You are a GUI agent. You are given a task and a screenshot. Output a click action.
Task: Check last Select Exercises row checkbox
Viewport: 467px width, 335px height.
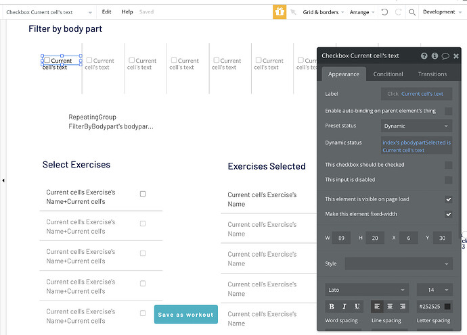(143, 313)
